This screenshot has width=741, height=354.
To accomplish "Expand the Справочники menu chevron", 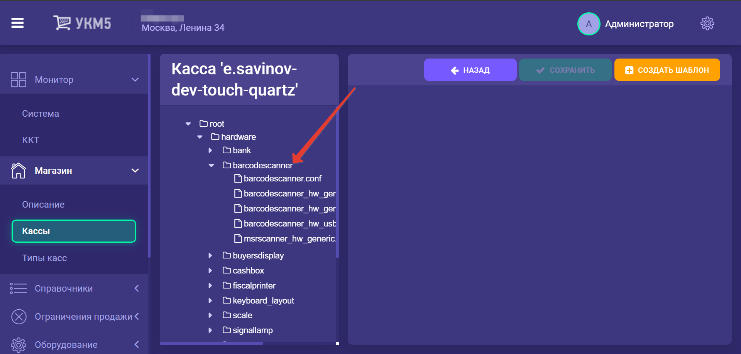I will click(x=137, y=288).
